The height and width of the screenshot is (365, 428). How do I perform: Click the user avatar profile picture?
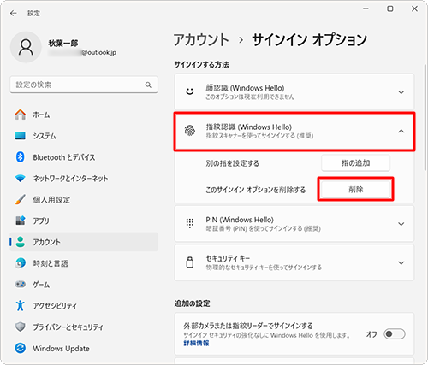(x=26, y=47)
